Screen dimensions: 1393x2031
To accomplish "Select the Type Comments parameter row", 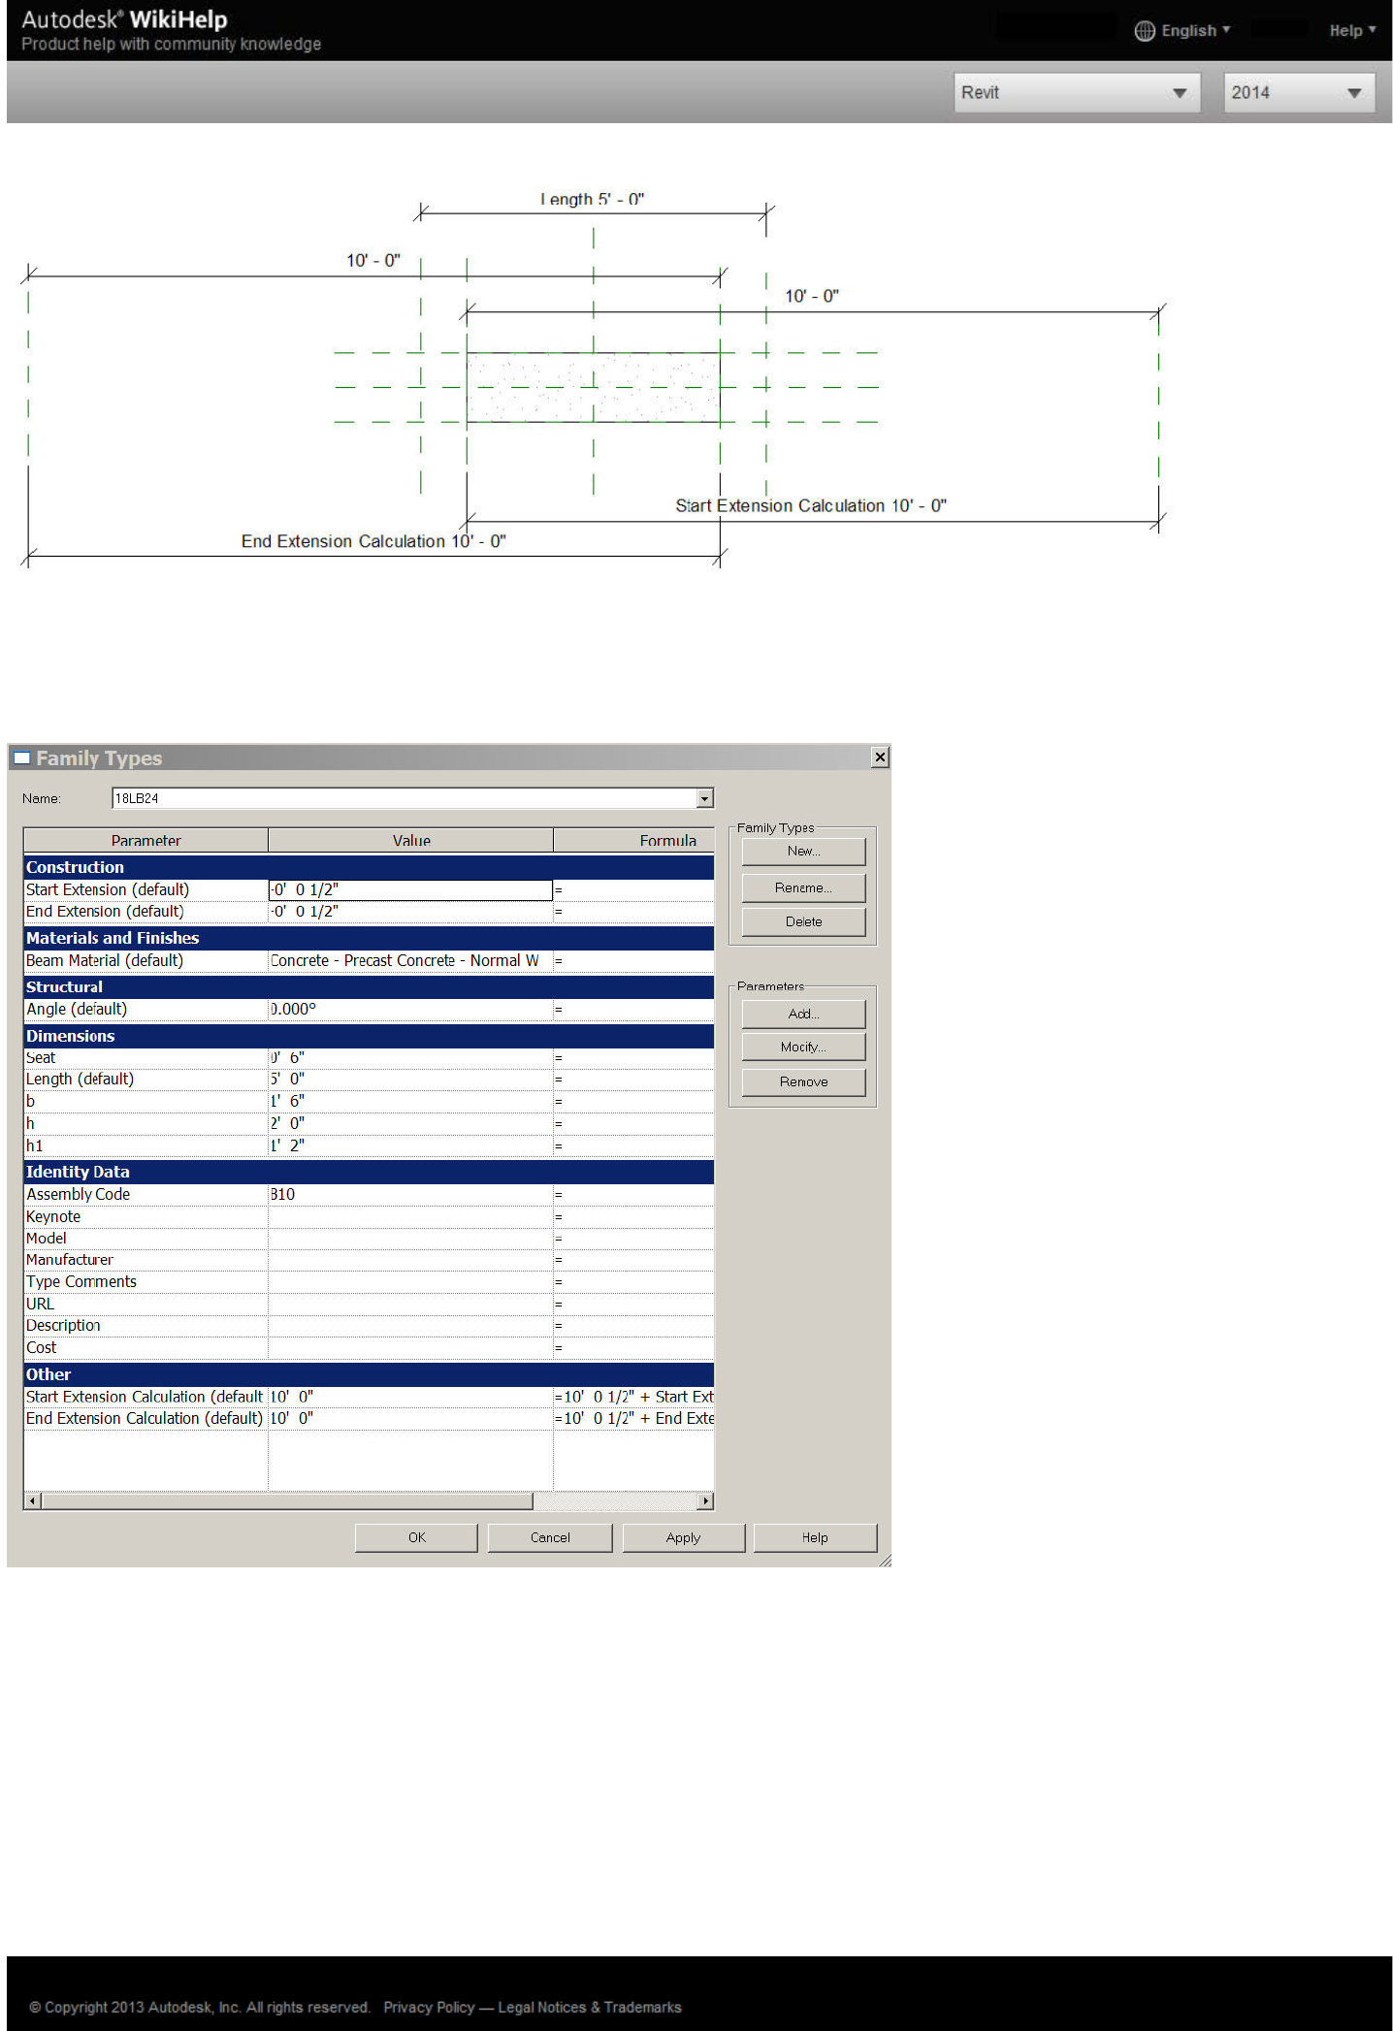I will 369,1282.
